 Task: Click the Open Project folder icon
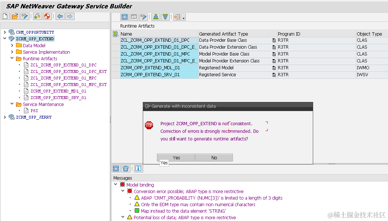15,17
